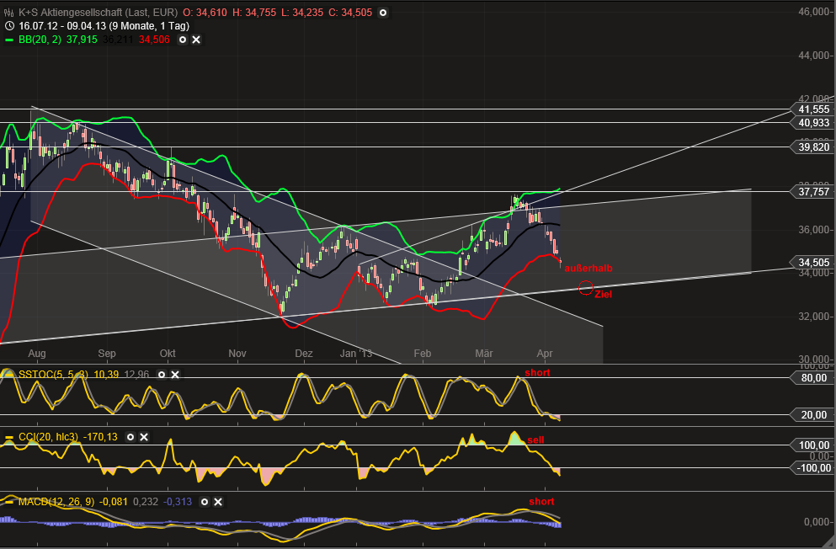Click MACD value -0,081

pos(113,502)
